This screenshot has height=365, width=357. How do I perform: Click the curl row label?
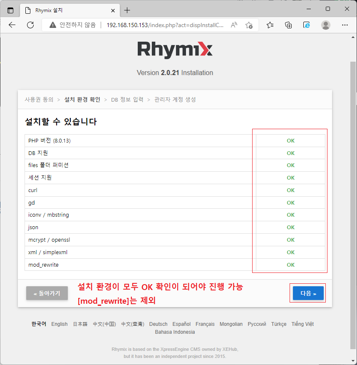[33, 190]
